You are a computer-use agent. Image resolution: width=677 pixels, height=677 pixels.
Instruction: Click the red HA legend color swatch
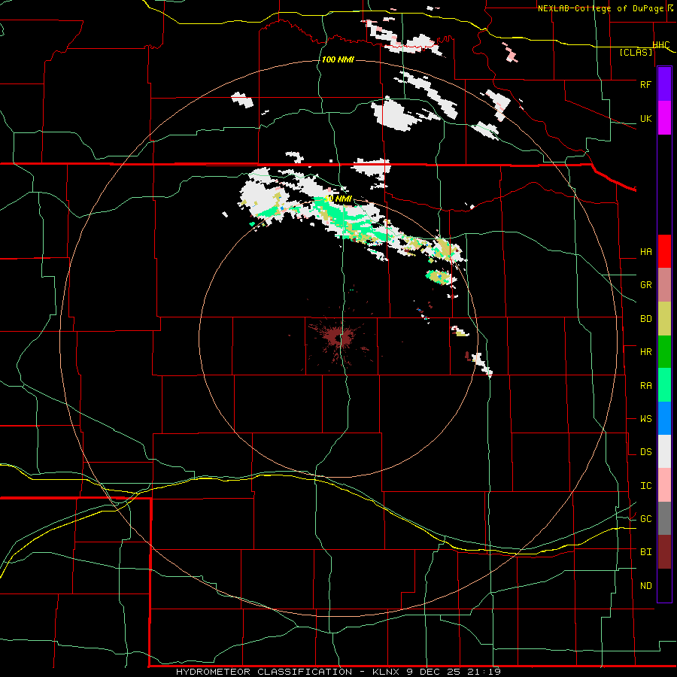coord(664,251)
